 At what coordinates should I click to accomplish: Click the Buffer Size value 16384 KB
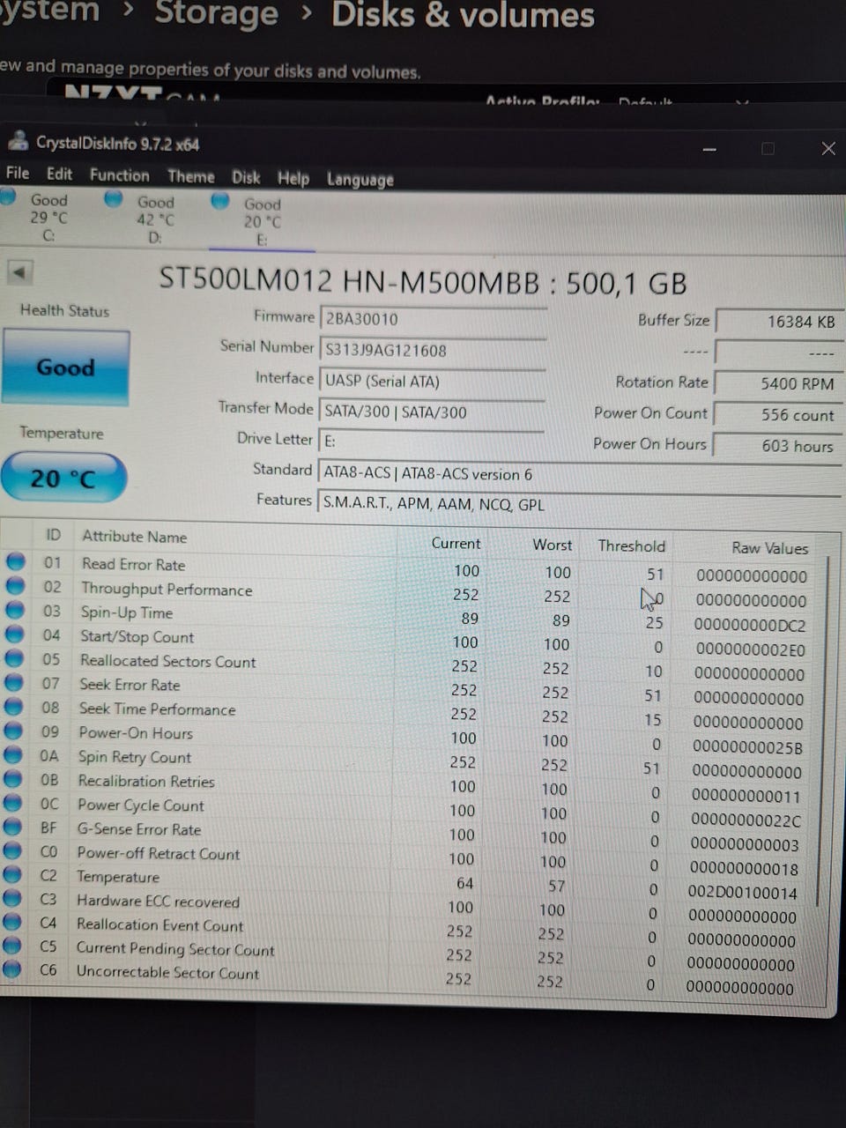[779, 322]
